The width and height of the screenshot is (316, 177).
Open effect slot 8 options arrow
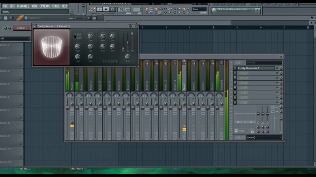tap(235, 102)
